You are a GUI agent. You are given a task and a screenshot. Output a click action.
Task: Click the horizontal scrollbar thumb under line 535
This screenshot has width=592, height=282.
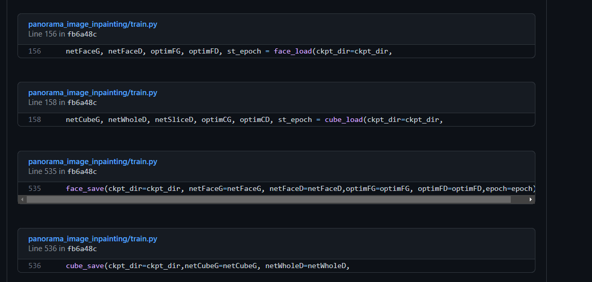[x=268, y=199]
